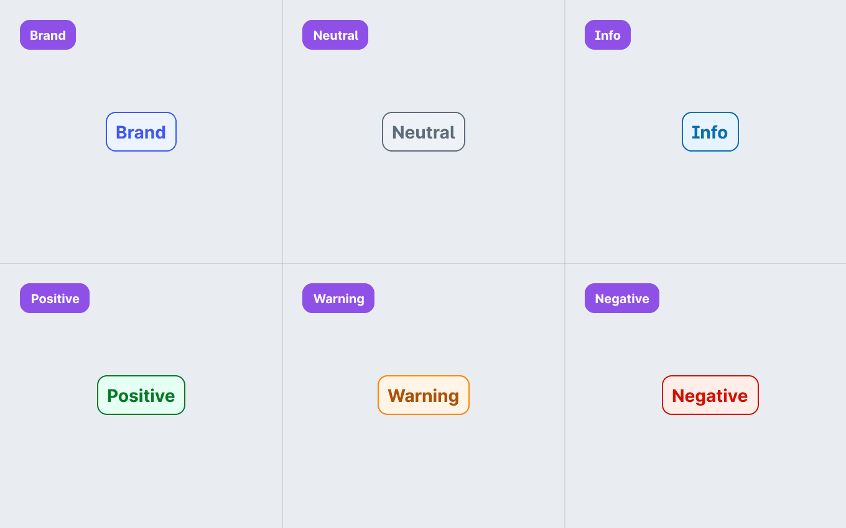The width and height of the screenshot is (846, 528).
Task: Select the purple Positive label tag
Action: click(55, 298)
